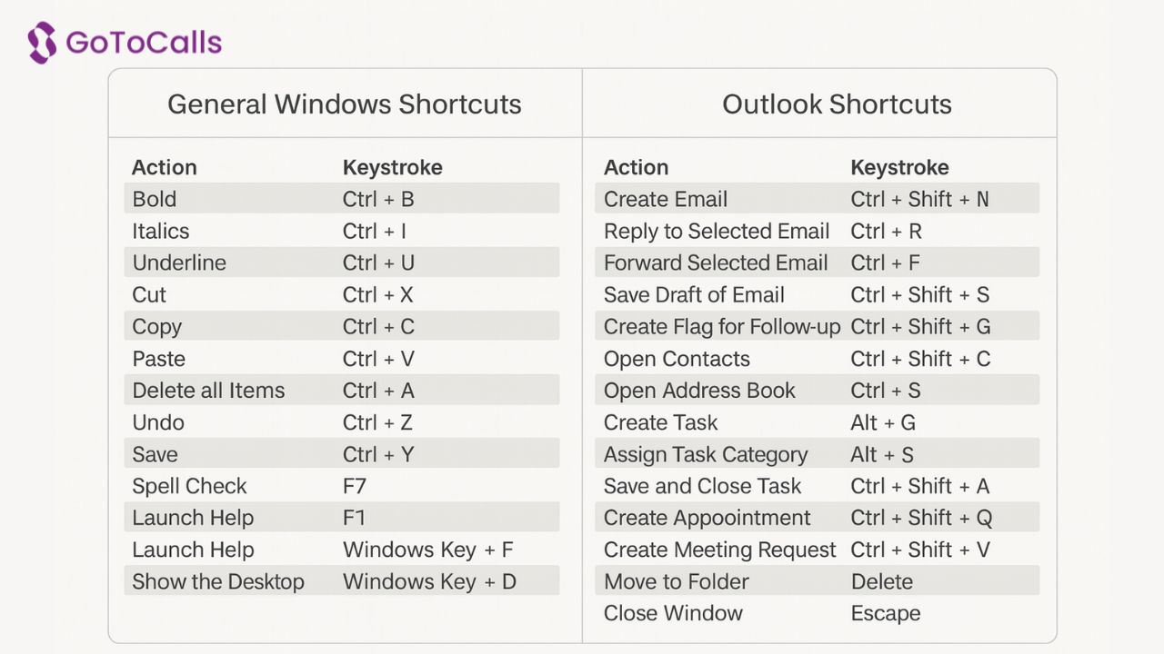Select the Move to Folder row
Image resolution: width=1164 pixels, height=654 pixels.
click(x=818, y=581)
